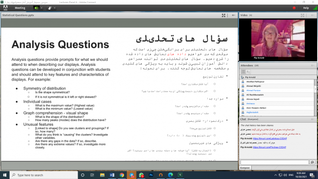Send the chat message with bubble icon
318x179 pixels.
312,162
